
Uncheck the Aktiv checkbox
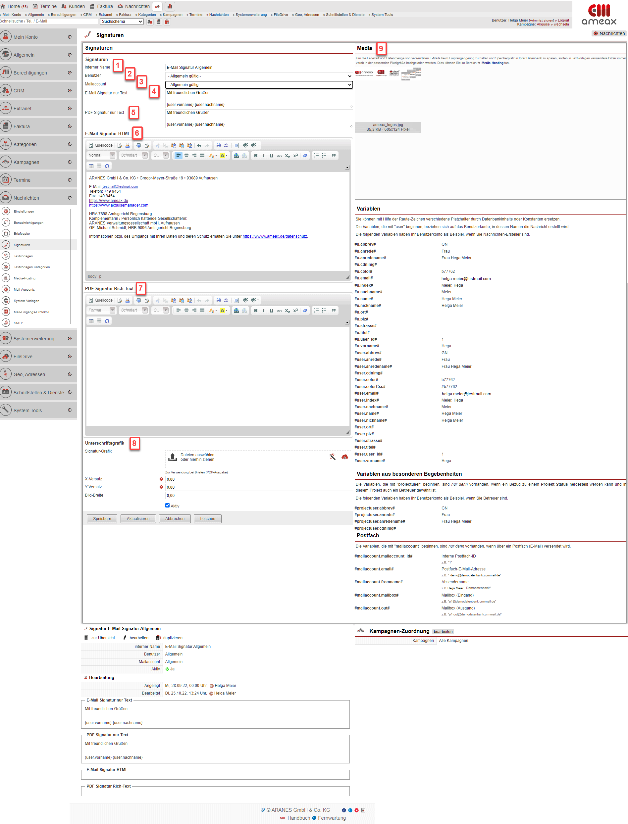(168, 506)
